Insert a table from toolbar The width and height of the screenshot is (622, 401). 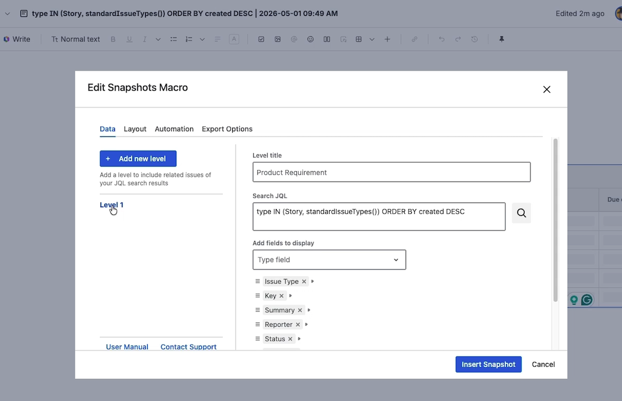pos(359,39)
